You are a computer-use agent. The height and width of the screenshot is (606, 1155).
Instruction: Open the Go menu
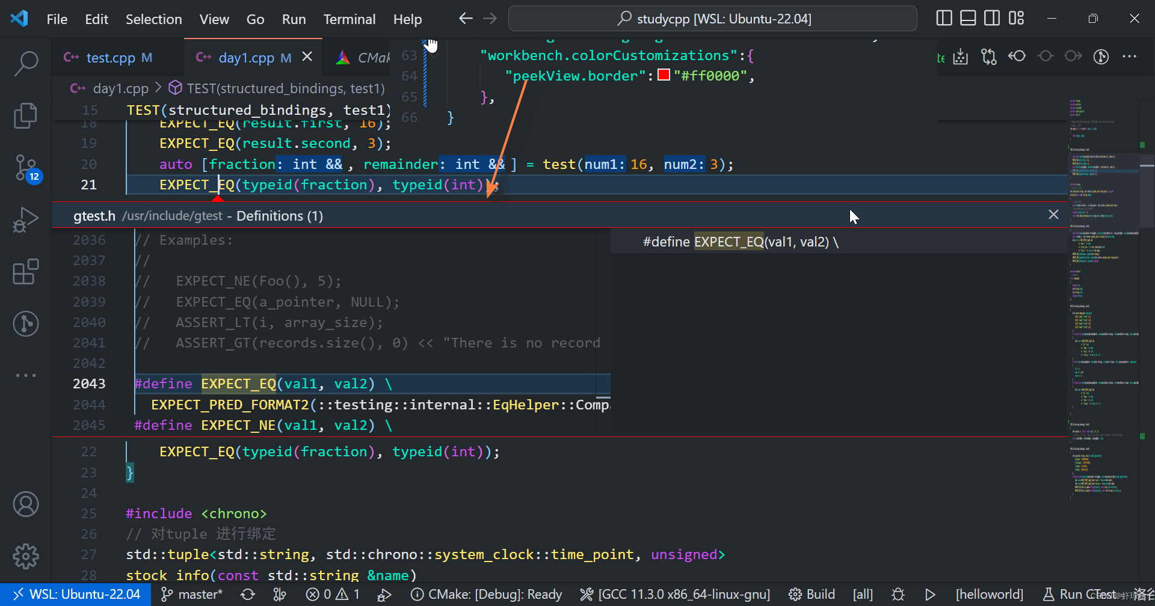point(255,19)
